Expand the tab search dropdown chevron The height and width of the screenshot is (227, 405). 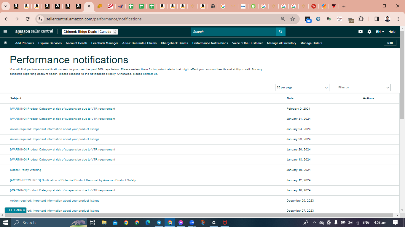[5, 6]
